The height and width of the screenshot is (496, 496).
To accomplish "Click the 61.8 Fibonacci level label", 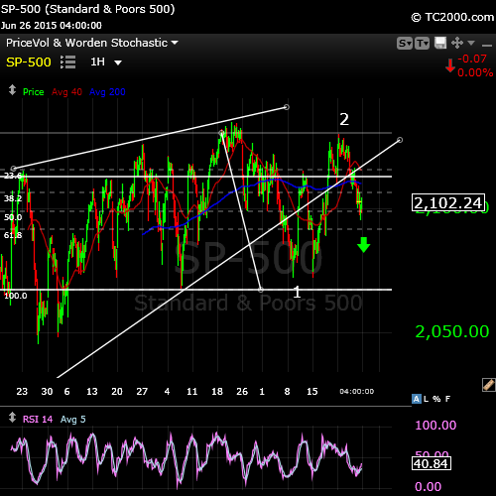I will pyautogui.click(x=13, y=235).
